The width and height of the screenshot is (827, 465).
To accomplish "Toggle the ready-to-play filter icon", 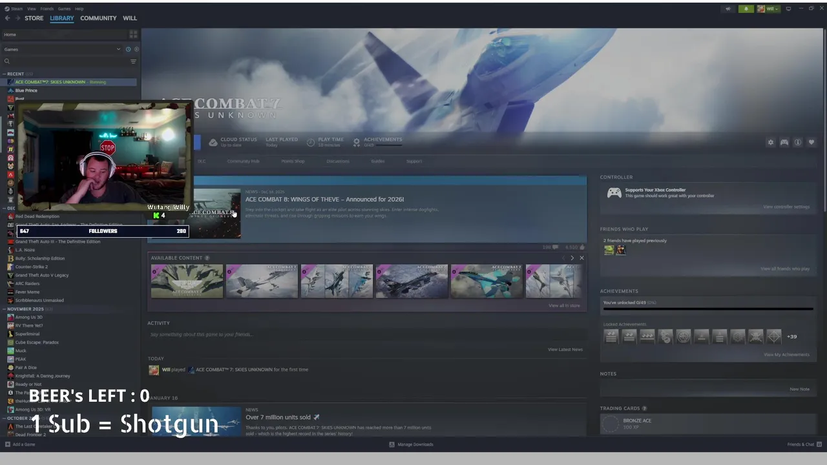I will pos(136,49).
